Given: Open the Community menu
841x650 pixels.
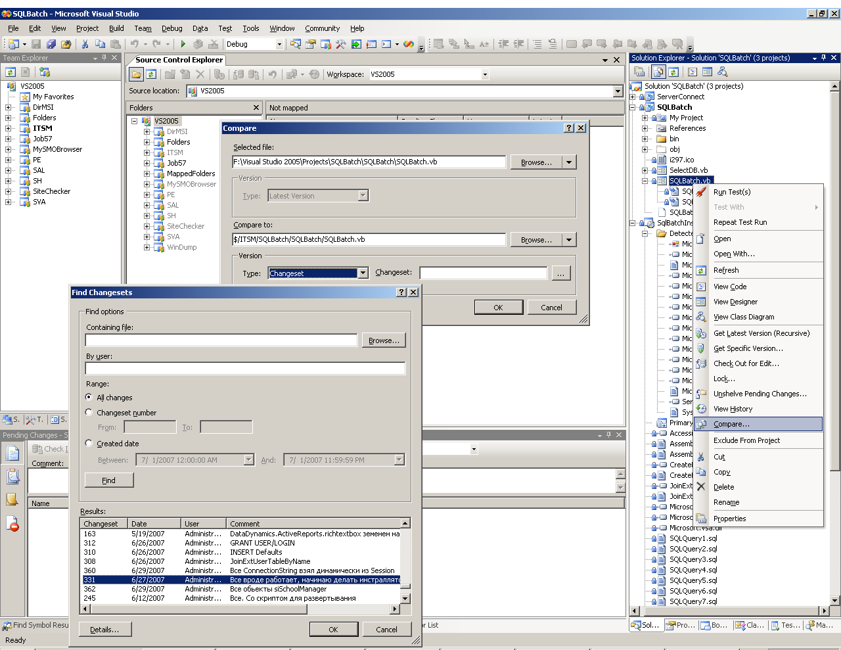Looking at the screenshot, I should coord(322,28).
